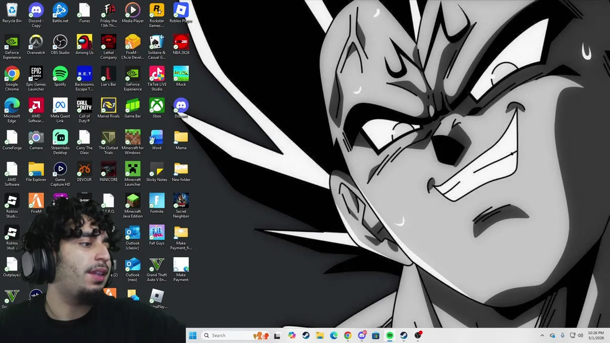
Task: Launch OBS Studio from the desktop
Action: coord(60,45)
